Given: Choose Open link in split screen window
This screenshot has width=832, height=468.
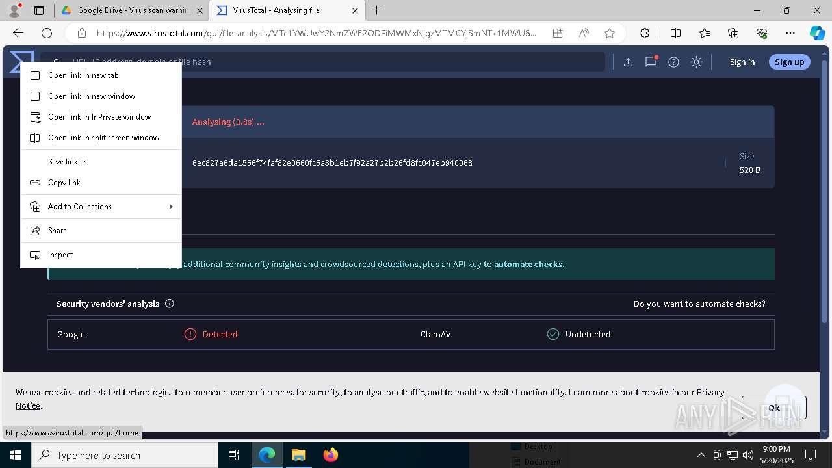Looking at the screenshot, I should (x=101, y=138).
